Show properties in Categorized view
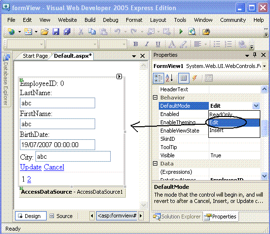This screenshot has width=270, height=234. pos(158,78)
